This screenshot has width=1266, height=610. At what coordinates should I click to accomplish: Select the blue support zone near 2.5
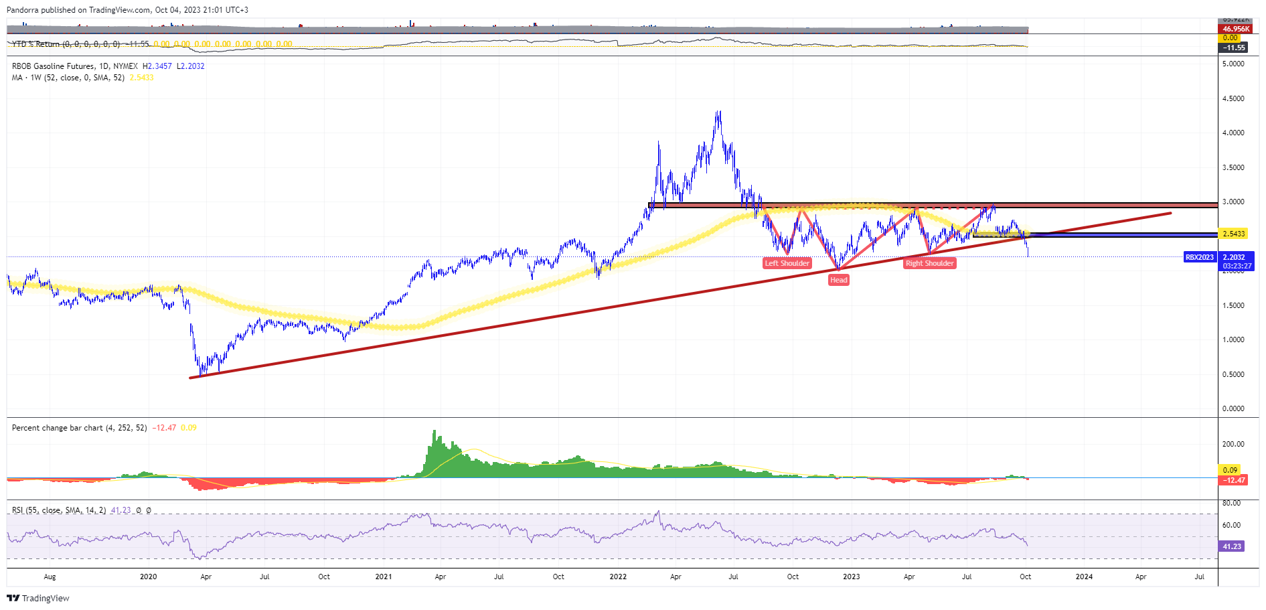pyautogui.click(x=1095, y=235)
